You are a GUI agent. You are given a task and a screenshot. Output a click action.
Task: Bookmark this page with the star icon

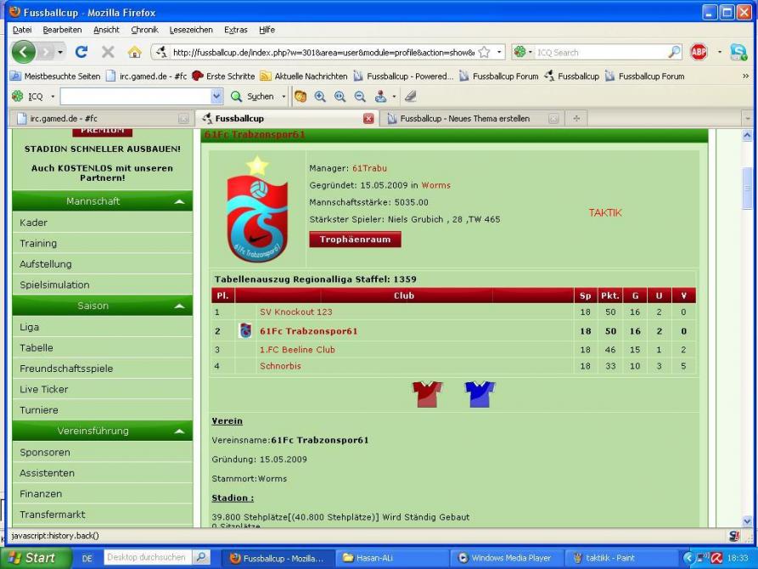tap(484, 53)
